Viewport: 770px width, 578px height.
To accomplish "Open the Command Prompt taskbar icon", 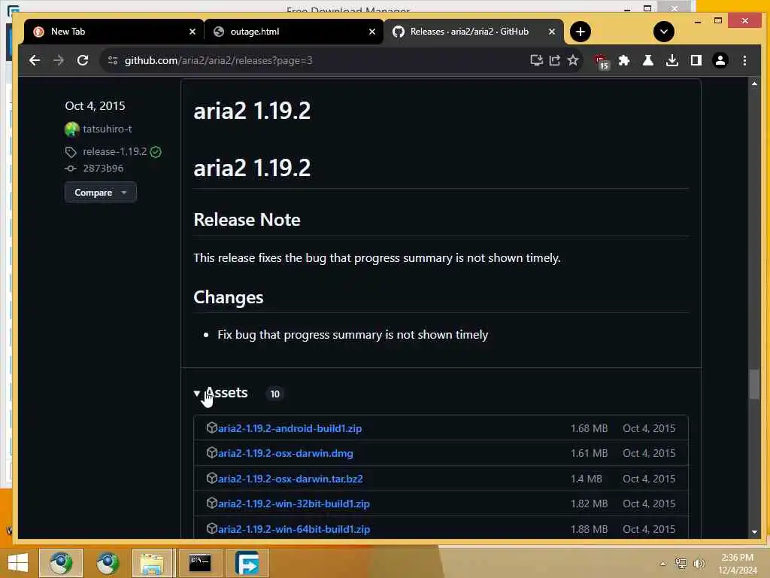I will point(200,563).
